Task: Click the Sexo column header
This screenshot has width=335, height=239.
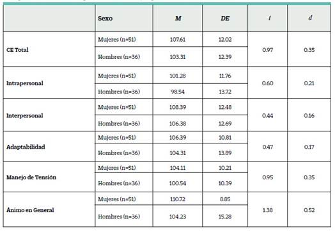Action: click(105, 19)
